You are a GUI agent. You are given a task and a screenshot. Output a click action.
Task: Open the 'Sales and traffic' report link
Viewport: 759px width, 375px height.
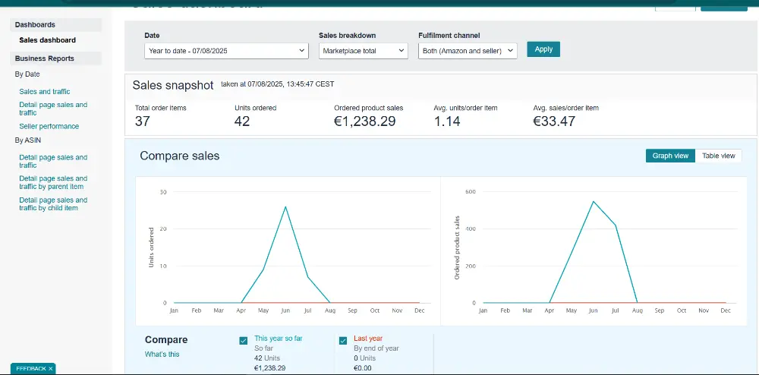tap(45, 91)
